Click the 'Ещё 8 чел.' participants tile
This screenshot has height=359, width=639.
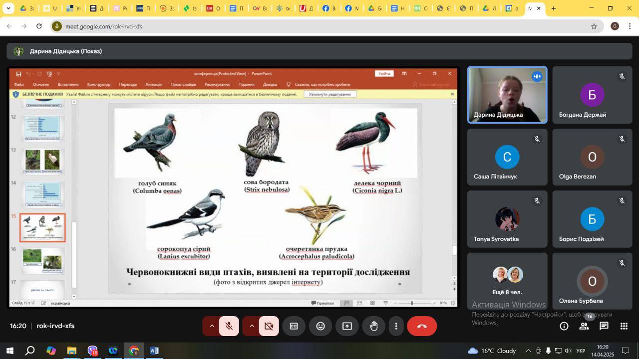point(507,281)
